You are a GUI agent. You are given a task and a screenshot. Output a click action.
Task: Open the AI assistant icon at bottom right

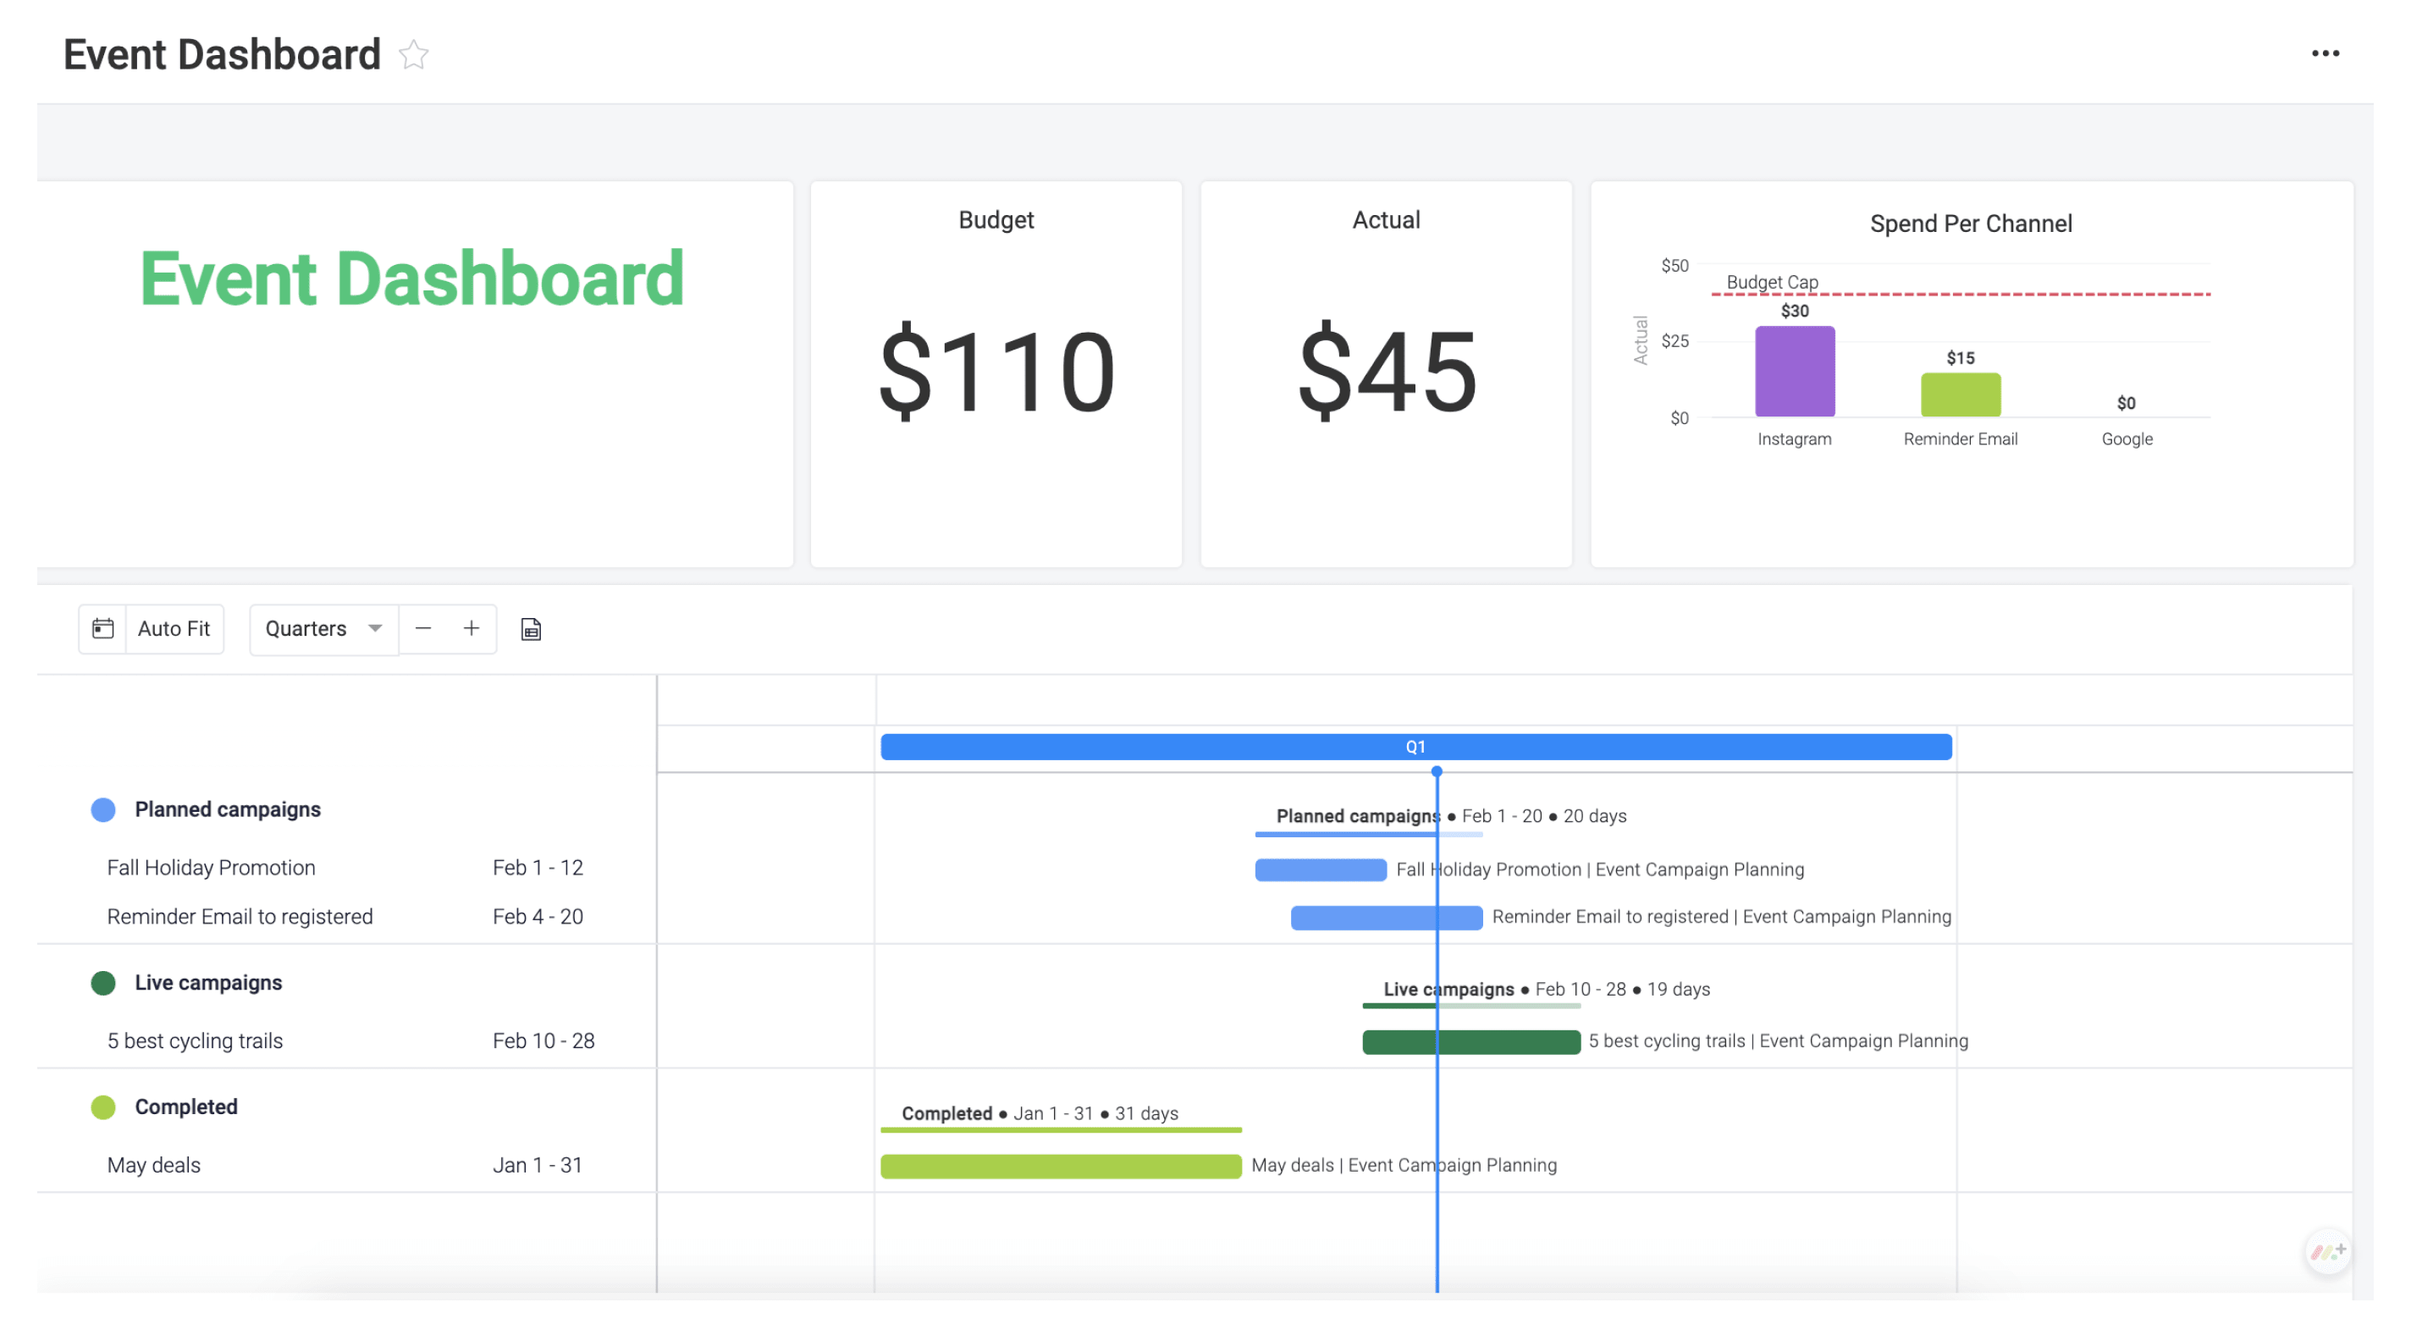point(2329,1251)
